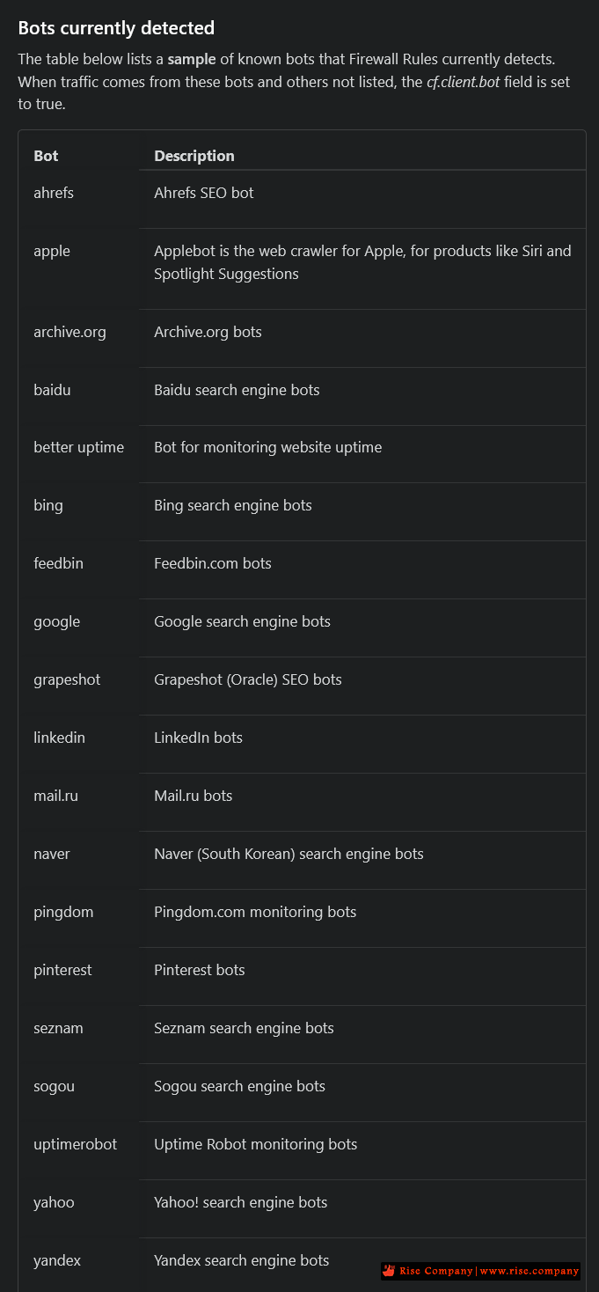This screenshot has width=599, height=1292.
Task: Select the Bot column header
Action: click(x=46, y=156)
